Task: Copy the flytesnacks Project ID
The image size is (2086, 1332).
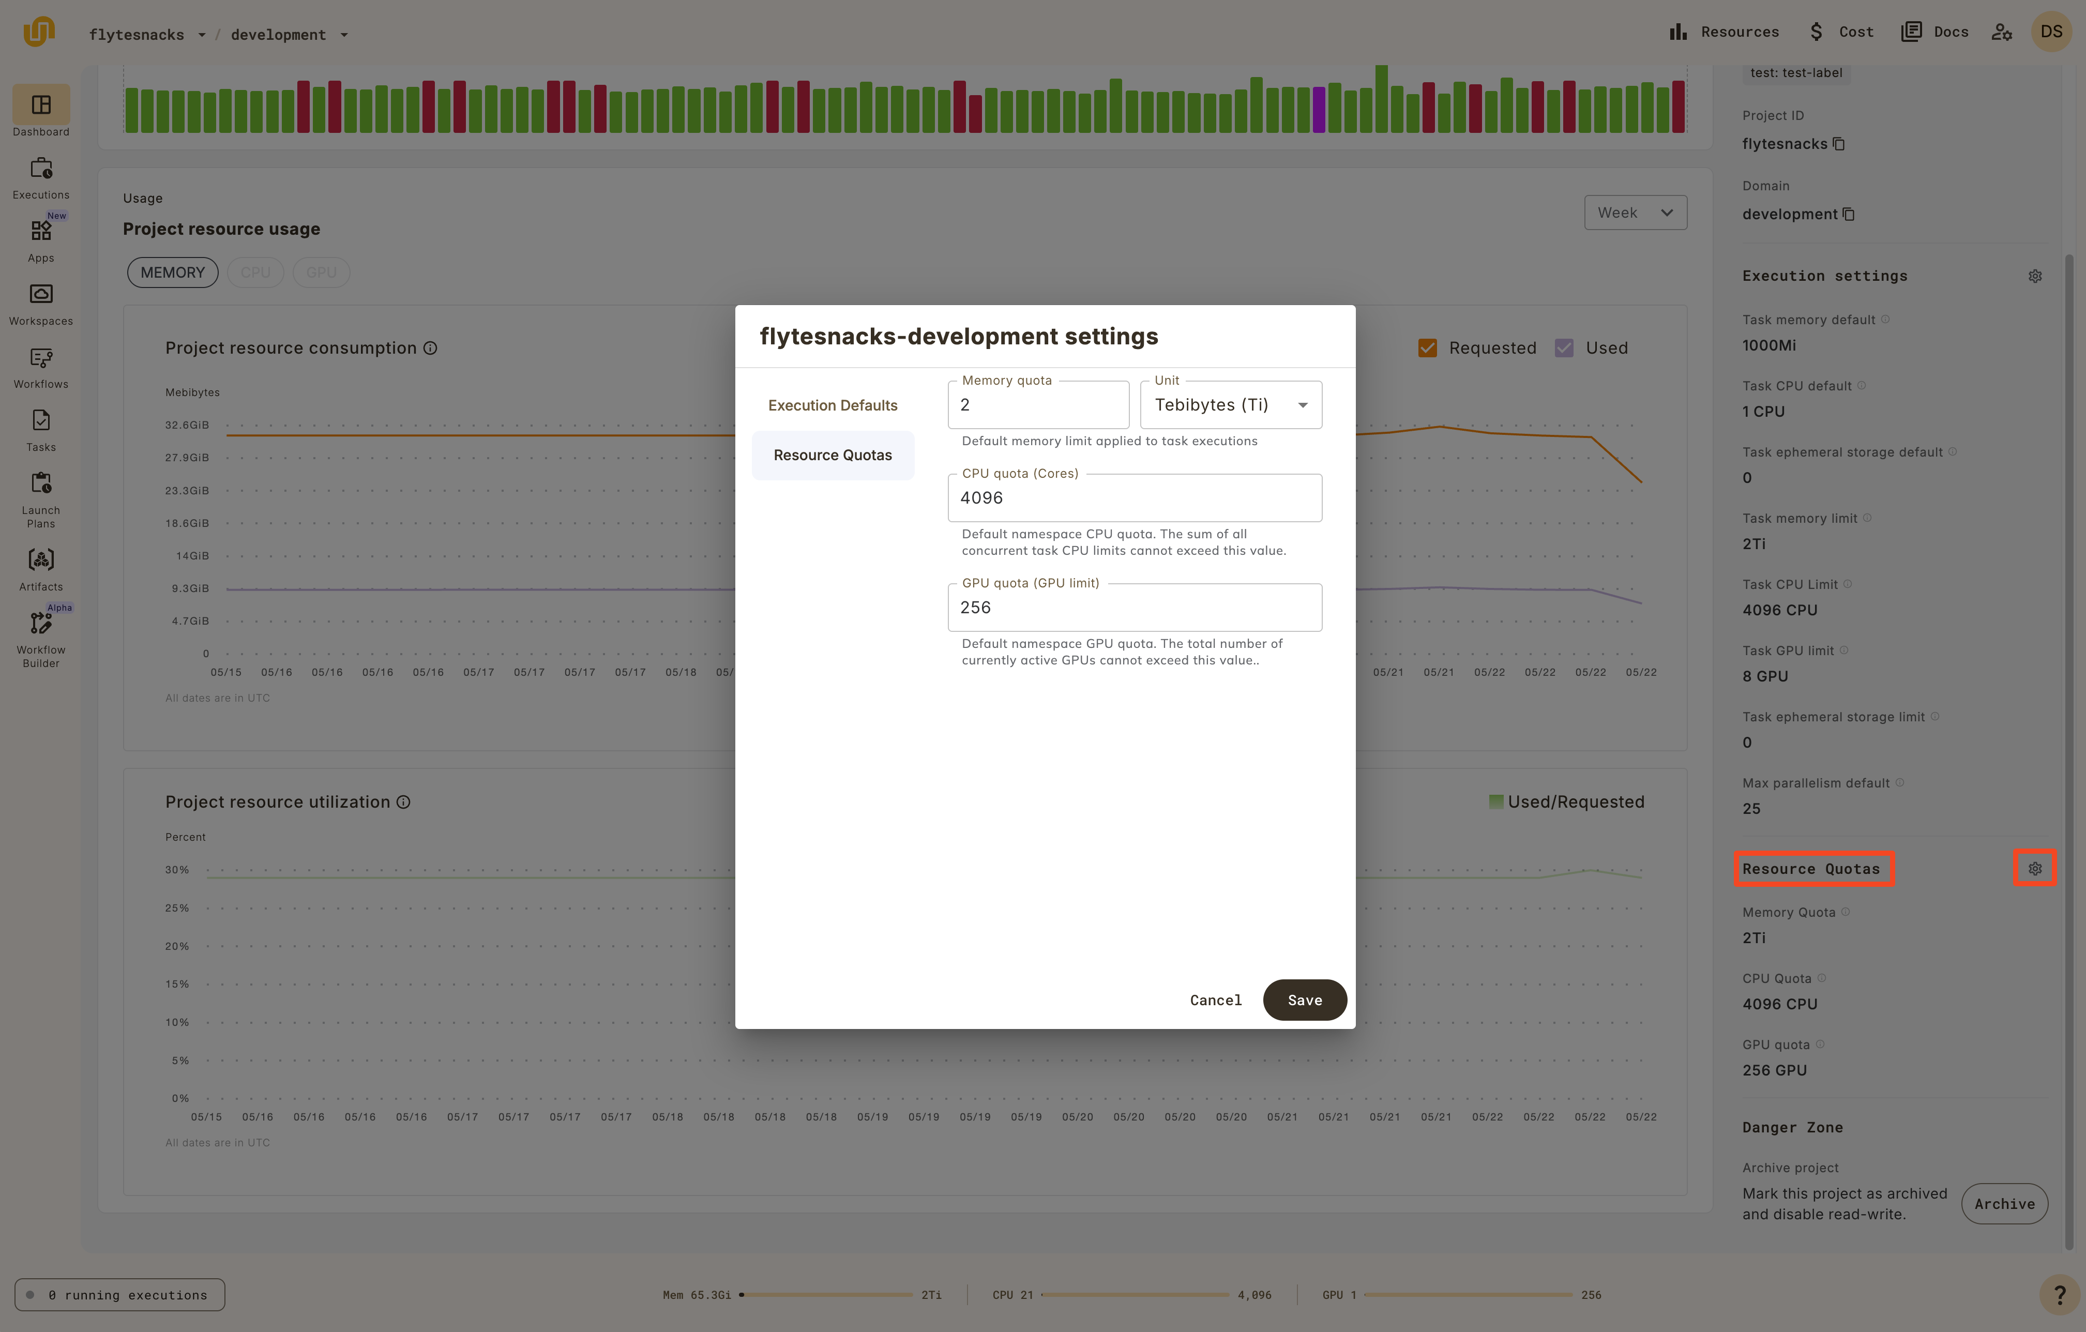Action: (1839, 144)
